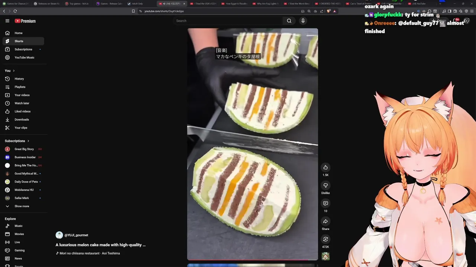Click the search magnifier button

point(289,21)
